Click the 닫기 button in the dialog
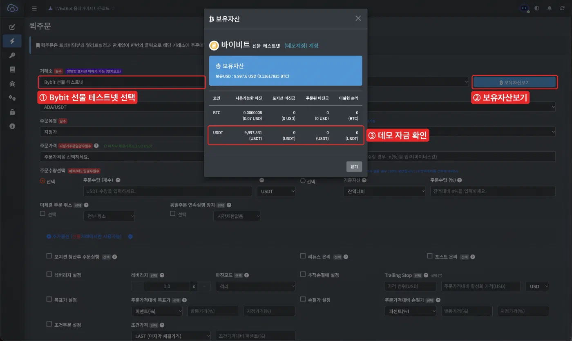The image size is (572, 341). (x=354, y=166)
